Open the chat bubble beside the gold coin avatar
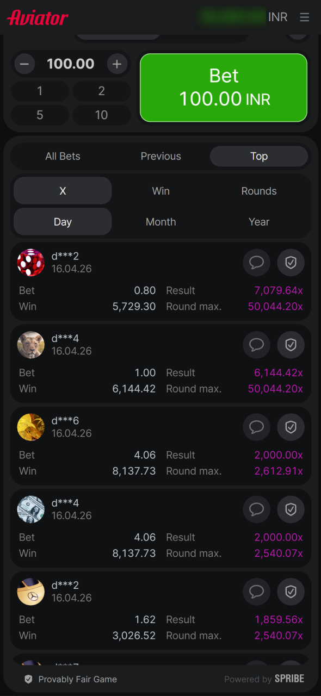Image resolution: width=321 pixels, height=696 pixels. click(256, 427)
